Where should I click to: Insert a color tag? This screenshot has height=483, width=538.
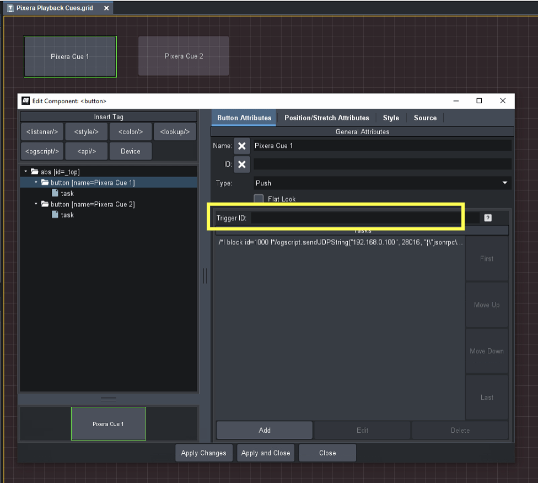(x=131, y=131)
